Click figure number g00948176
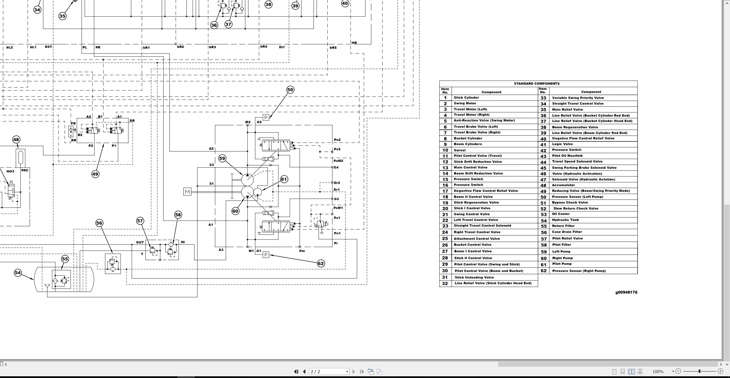This screenshot has height=378, width=730. point(626,292)
